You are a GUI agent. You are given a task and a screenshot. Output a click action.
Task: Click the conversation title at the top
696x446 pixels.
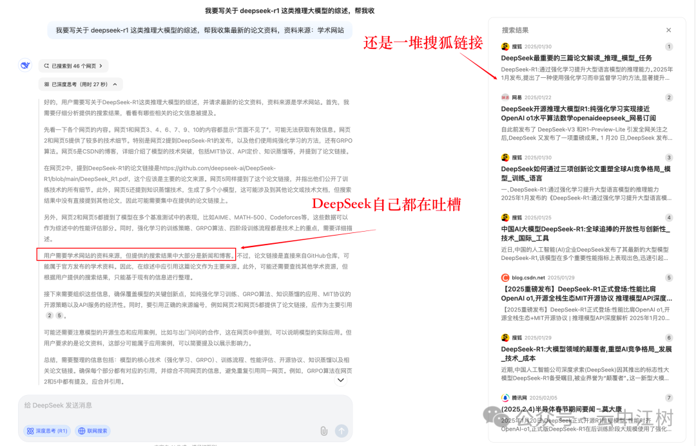pyautogui.click(x=289, y=11)
